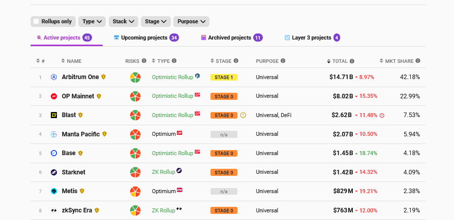
Task: Click the Metis risk pie chart
Action: (x=135, y=191)
